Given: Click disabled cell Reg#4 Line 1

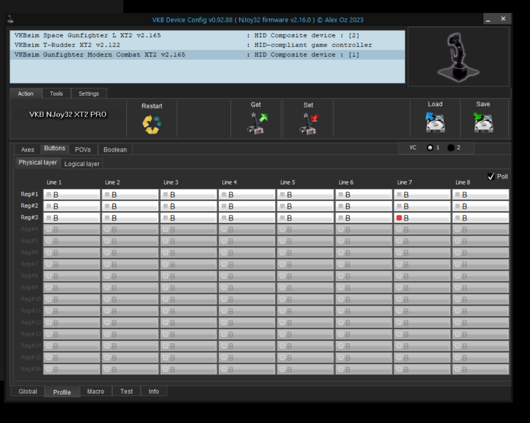Looking at the screenshot, I should click(72, 229).
